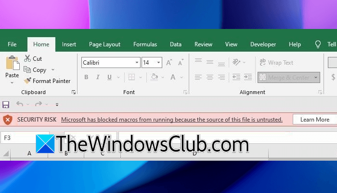This screenshot has height=193, width=337.
Task: Click the Center horizontal alignment icon
Action: coord(210,77)
